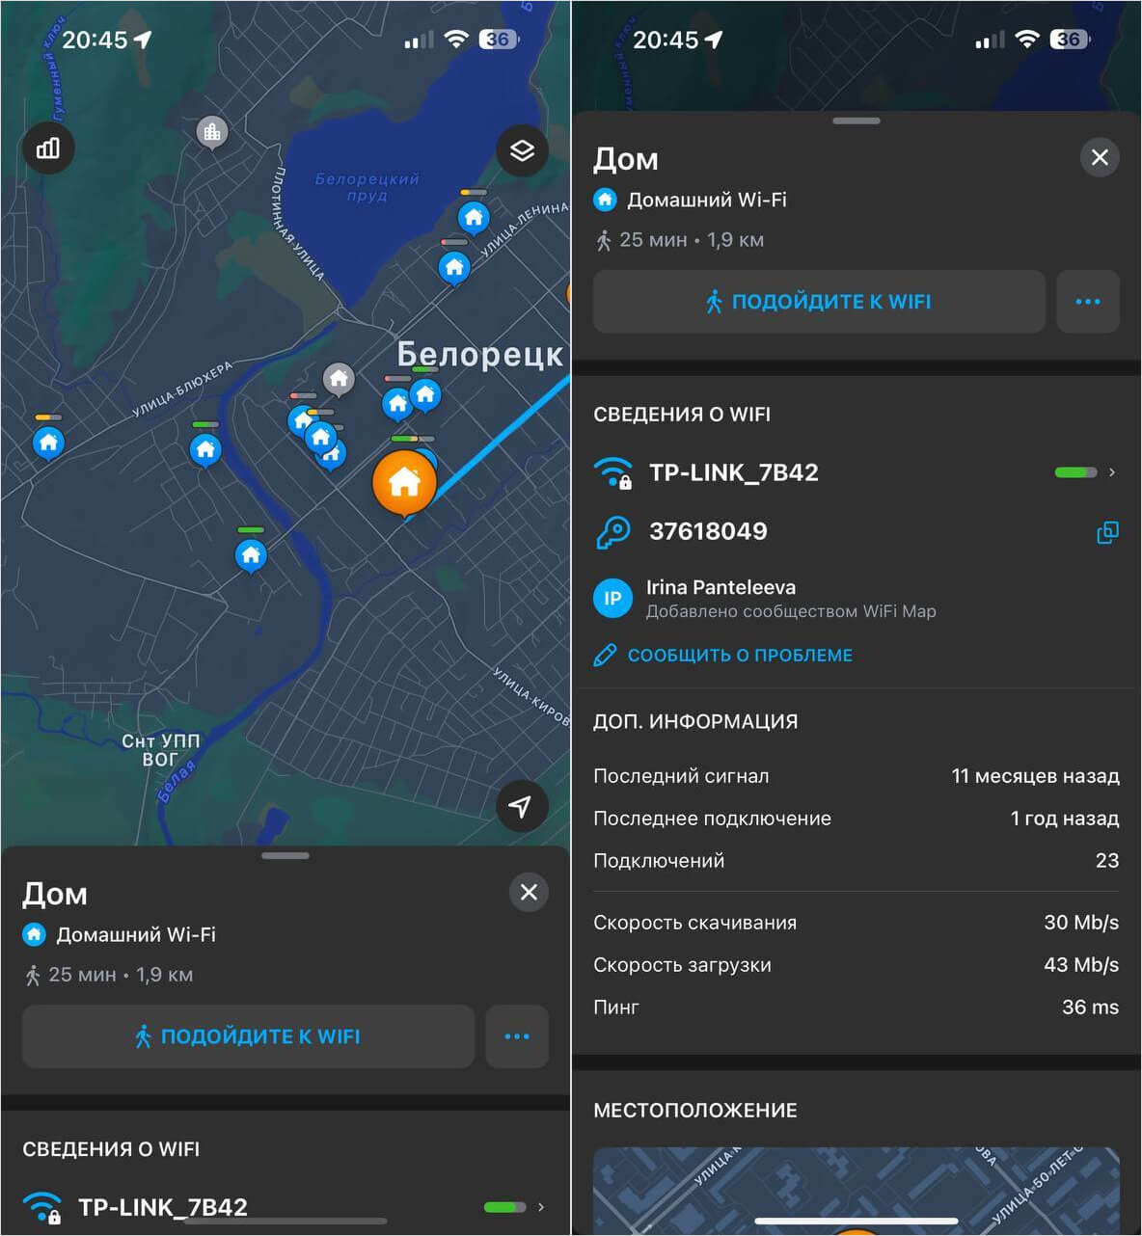The width and height of the screenshot is (1142, 1236).
Task: Tap the Скорость загрузки value 43 Mb/s
Action: [x=1081, y=965]
